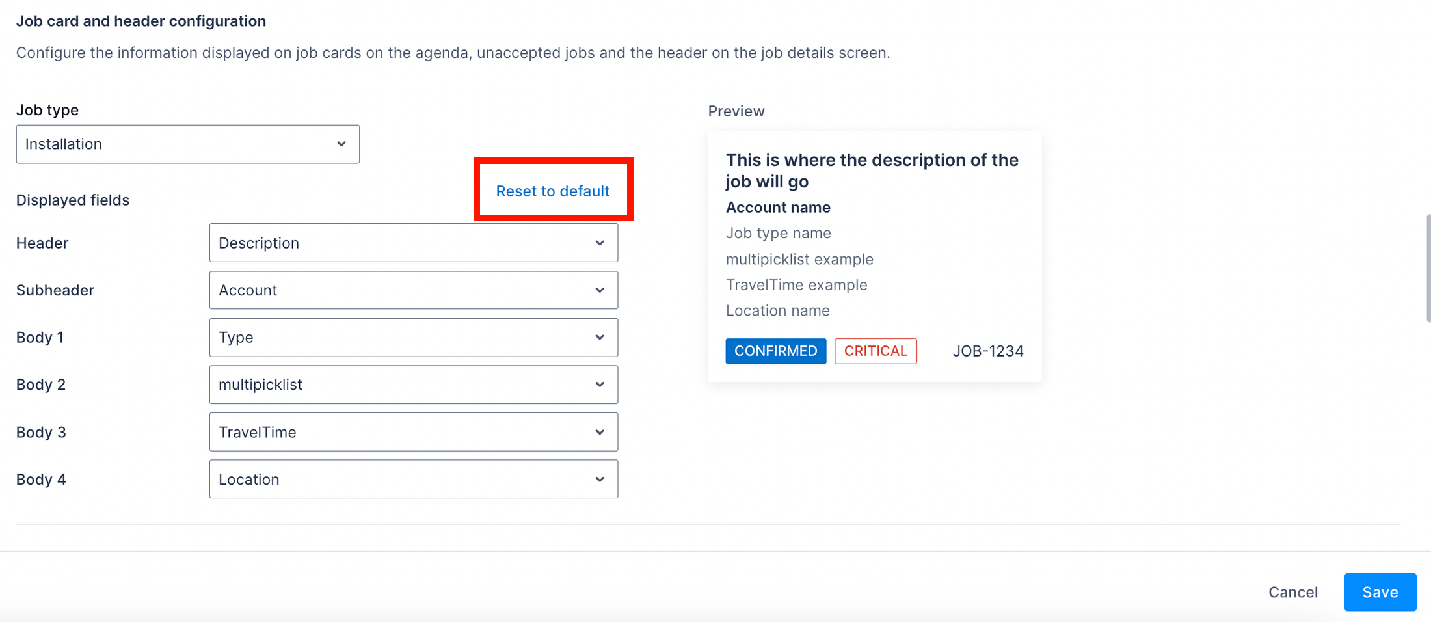Open the Body 3 TravelTime dropdown
1431x622 pixels.
413,432
